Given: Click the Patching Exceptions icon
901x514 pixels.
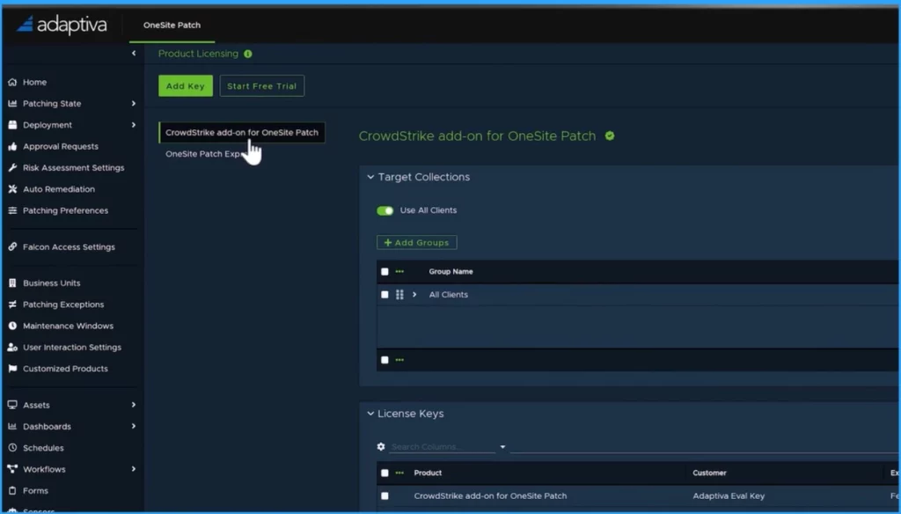Looking at the screenshot, I should pos(12,305).
